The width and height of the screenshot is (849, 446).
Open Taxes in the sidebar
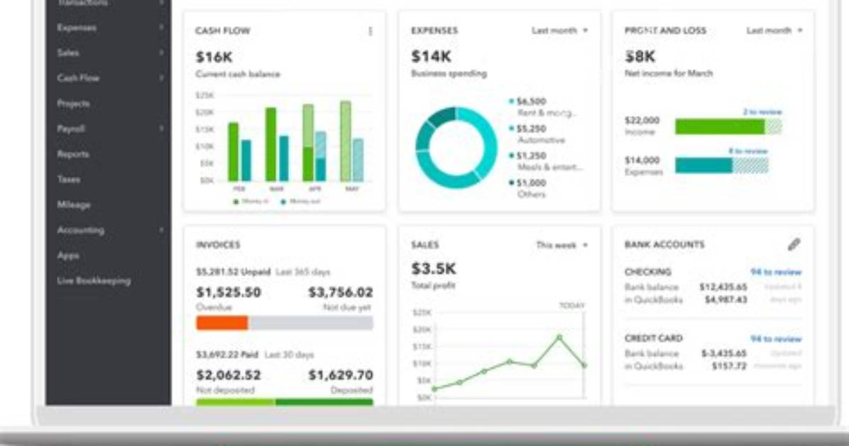point(69,180)
